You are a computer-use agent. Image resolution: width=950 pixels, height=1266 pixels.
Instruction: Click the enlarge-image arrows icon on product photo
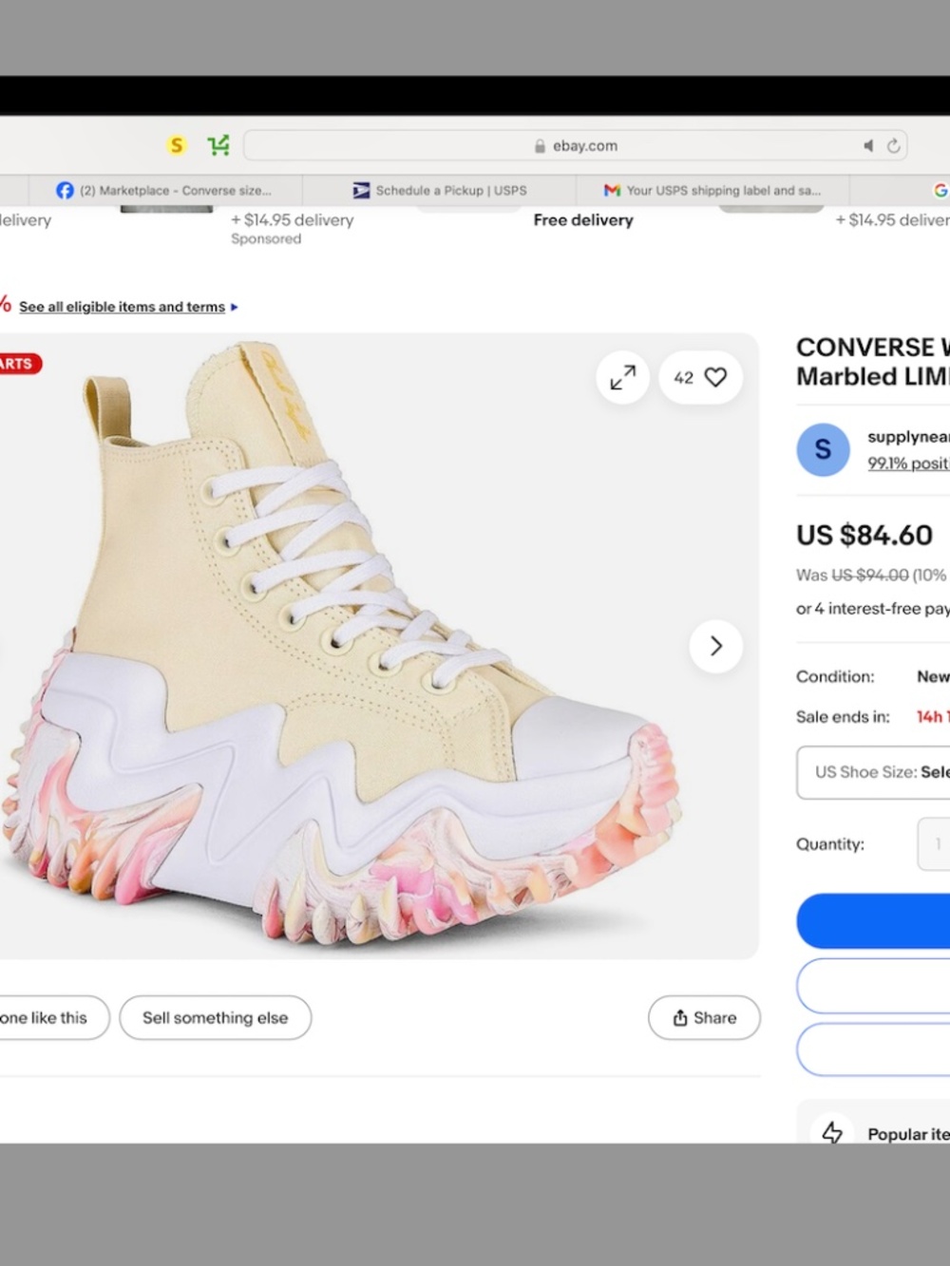tap(622, 377)
